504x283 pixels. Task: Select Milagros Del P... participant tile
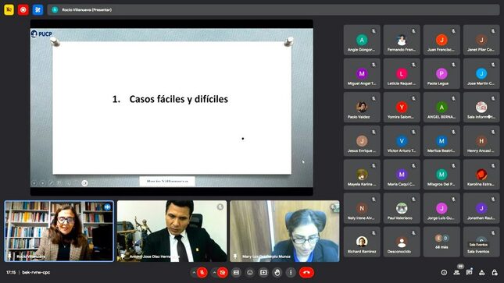click(x=441, y=175)
